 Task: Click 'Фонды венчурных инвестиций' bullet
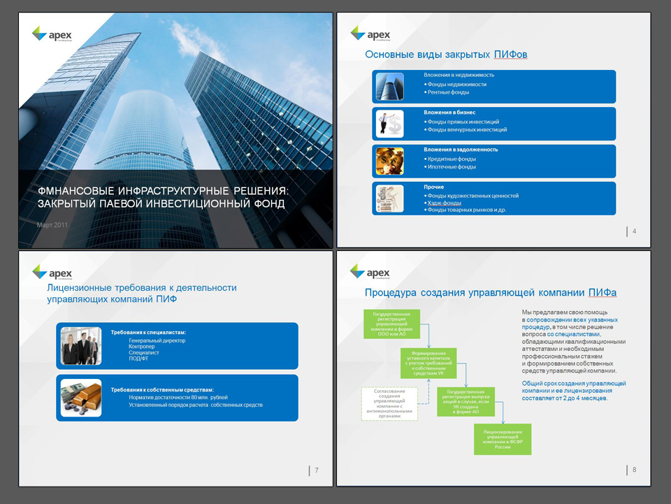[467, 129]
